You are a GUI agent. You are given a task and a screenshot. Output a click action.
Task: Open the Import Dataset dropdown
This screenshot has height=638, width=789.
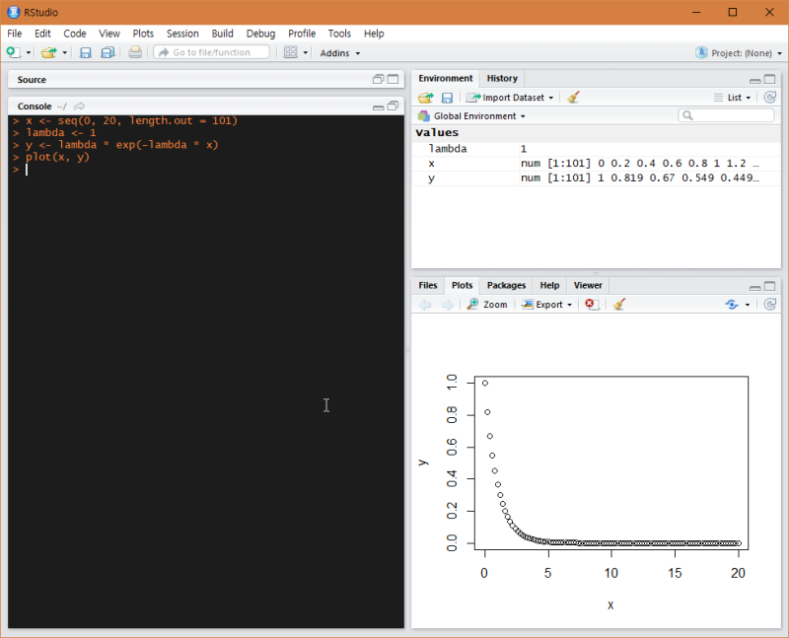coord(511,98)
